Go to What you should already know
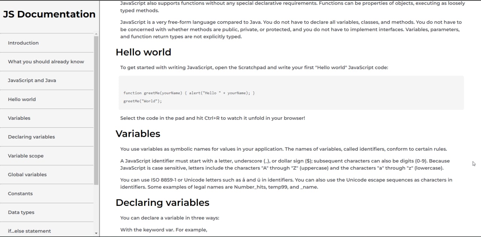Image resolution: width=481 pixels, height=237 pixels. 47,62
